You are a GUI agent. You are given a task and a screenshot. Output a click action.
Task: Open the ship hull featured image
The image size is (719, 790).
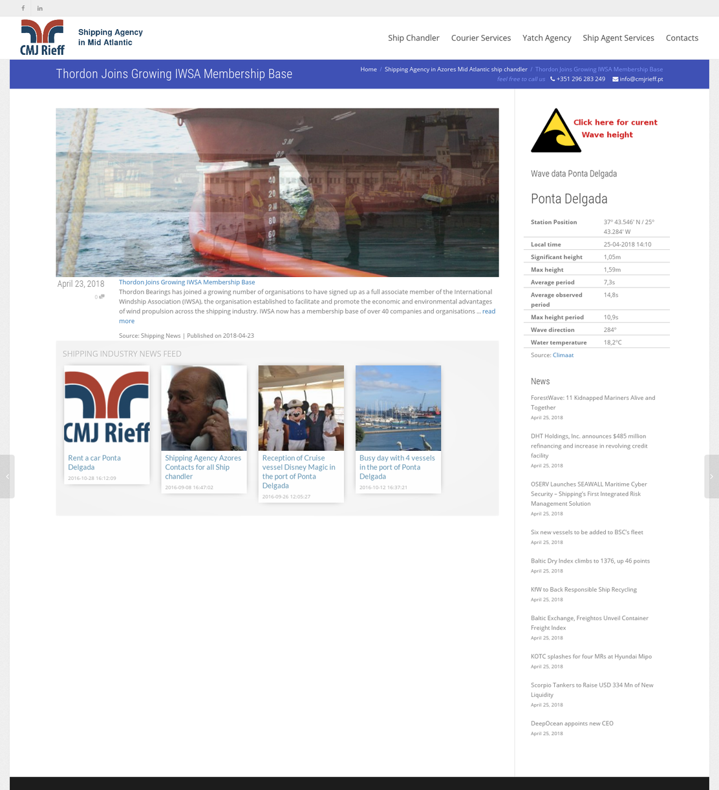(277, 192)
